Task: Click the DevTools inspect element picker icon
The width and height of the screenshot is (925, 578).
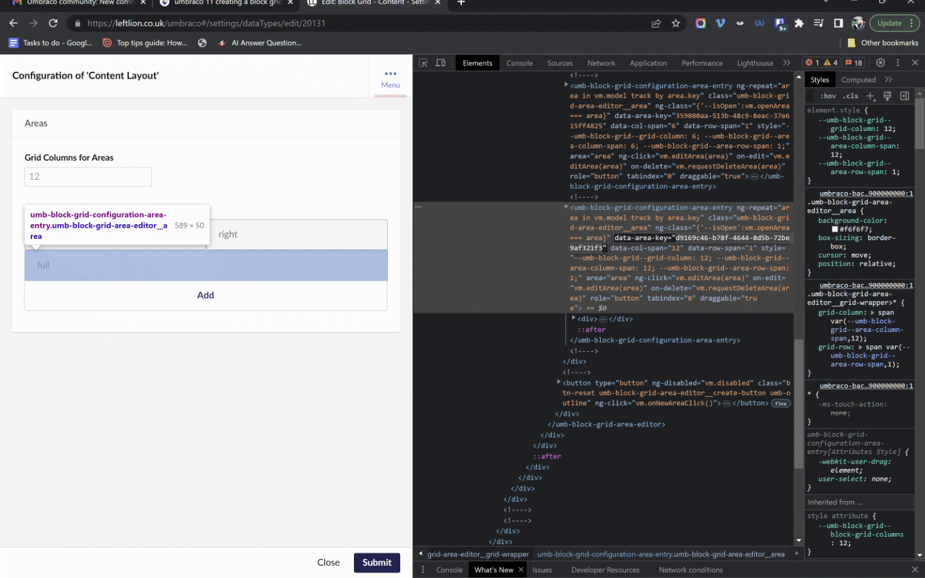Action: click(423, 63)
